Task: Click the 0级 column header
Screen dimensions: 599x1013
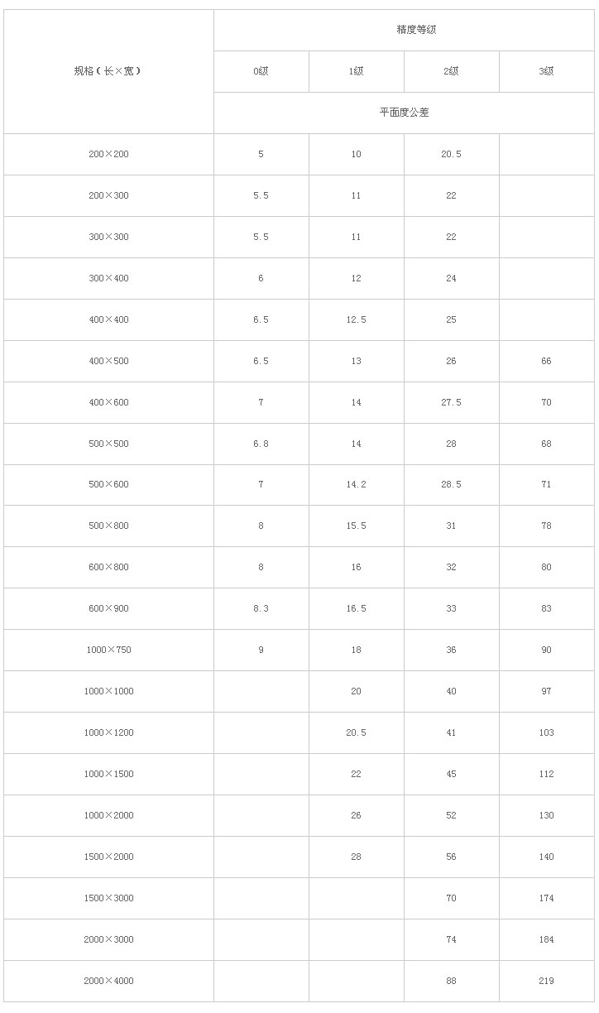Action: point(261,71)
